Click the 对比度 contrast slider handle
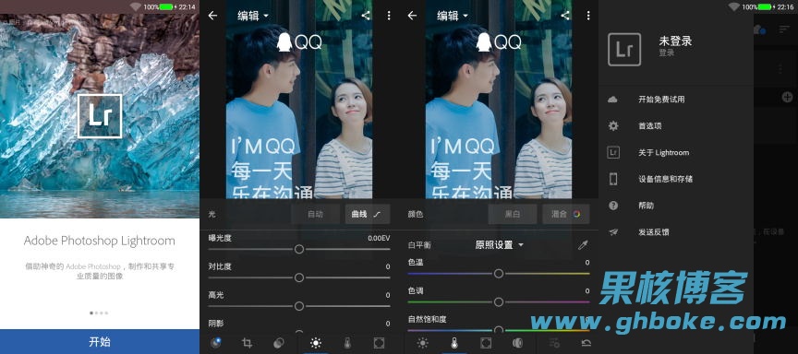 pos(299,277)
